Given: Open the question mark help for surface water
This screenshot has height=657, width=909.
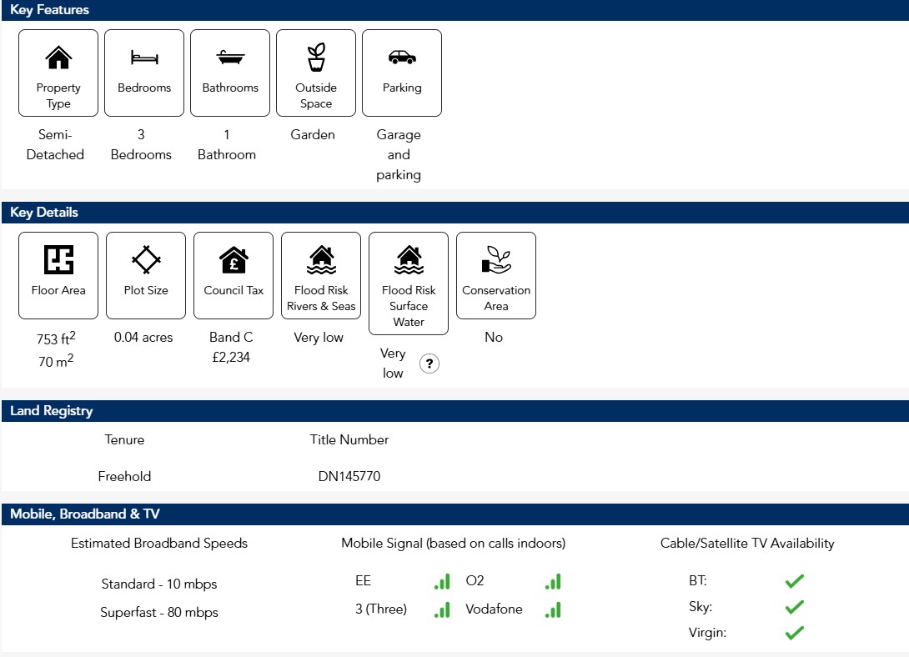Looking at the screenshot, I should tap(429, 364).
